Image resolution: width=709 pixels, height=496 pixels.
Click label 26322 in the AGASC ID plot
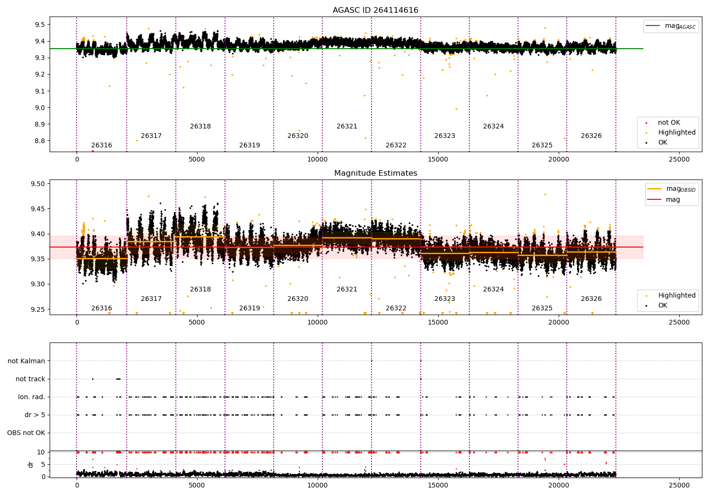396,145
